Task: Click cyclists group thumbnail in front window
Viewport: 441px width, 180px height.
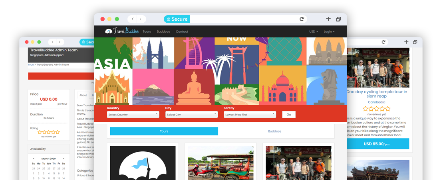Action: [x=298, y=163]
